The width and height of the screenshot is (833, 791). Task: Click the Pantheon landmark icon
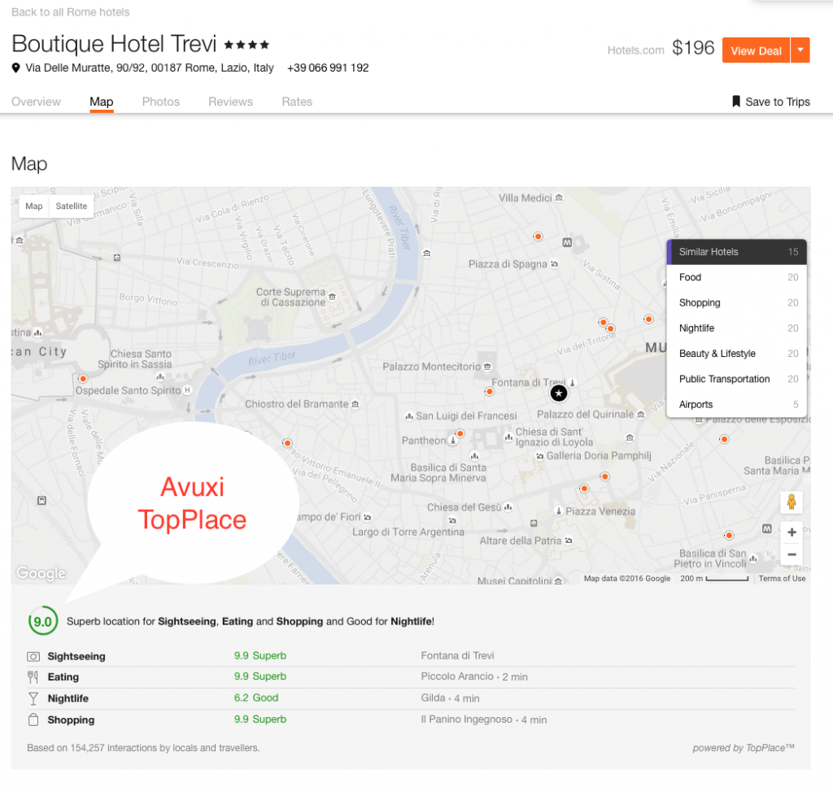click(x=452, y=440)
